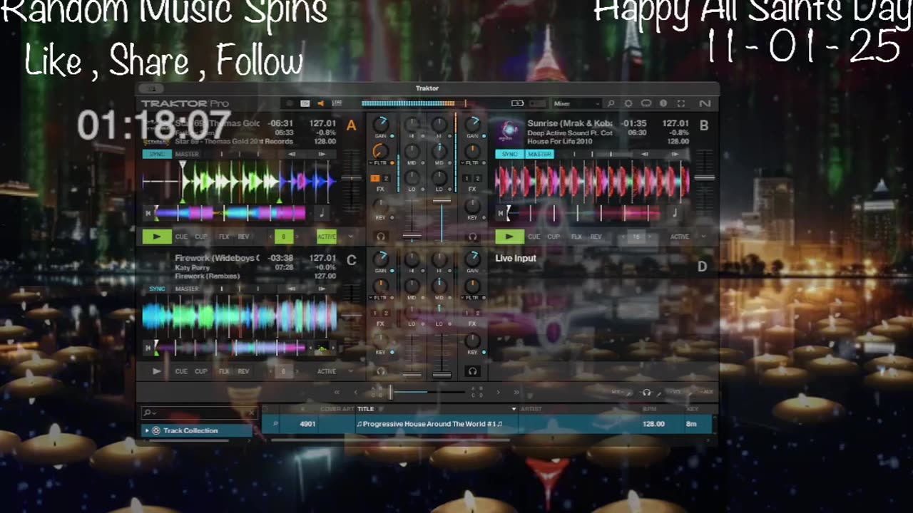Toggle SYNC on Deck A

pos(157,154)
